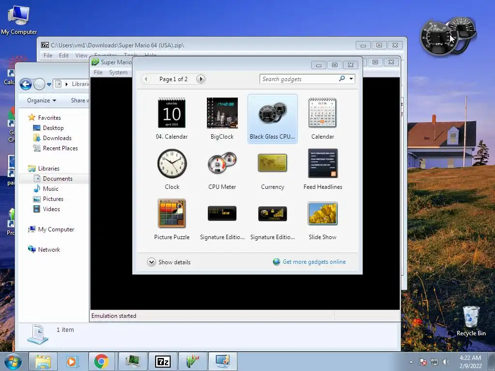Open Google Chrome from taskbar

pos(102,361)
